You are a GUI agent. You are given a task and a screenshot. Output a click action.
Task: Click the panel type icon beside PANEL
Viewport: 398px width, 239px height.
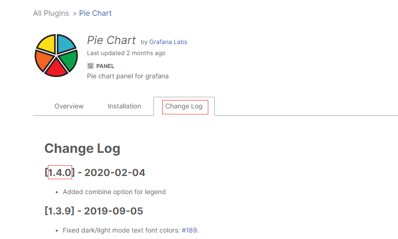[x=90, y=66]
